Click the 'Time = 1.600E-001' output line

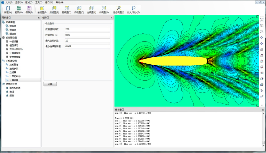124,118
